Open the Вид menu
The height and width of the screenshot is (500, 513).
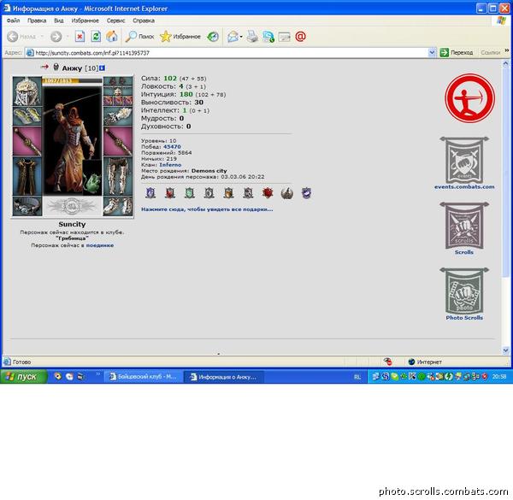click(58, 21)
